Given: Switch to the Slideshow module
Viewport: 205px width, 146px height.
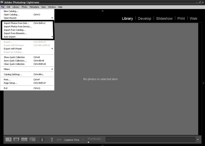Looking at the screenshot, I should tap(164, 18).
